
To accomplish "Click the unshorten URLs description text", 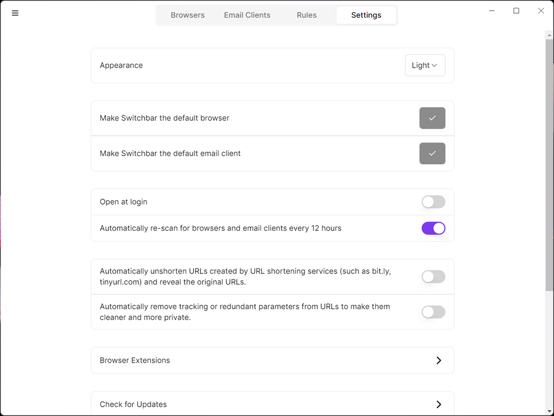I will pos(245,277).
